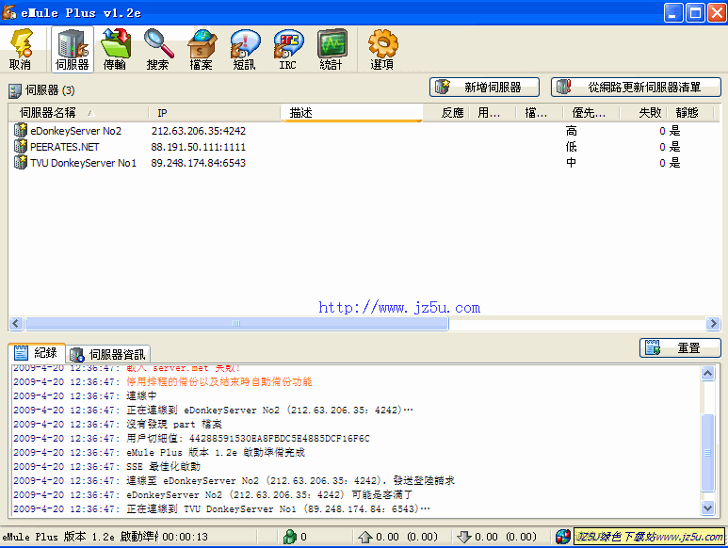The image size is (728, 548).
Task: Sort by 檔... files column header
Action: (x=540, y=113)
